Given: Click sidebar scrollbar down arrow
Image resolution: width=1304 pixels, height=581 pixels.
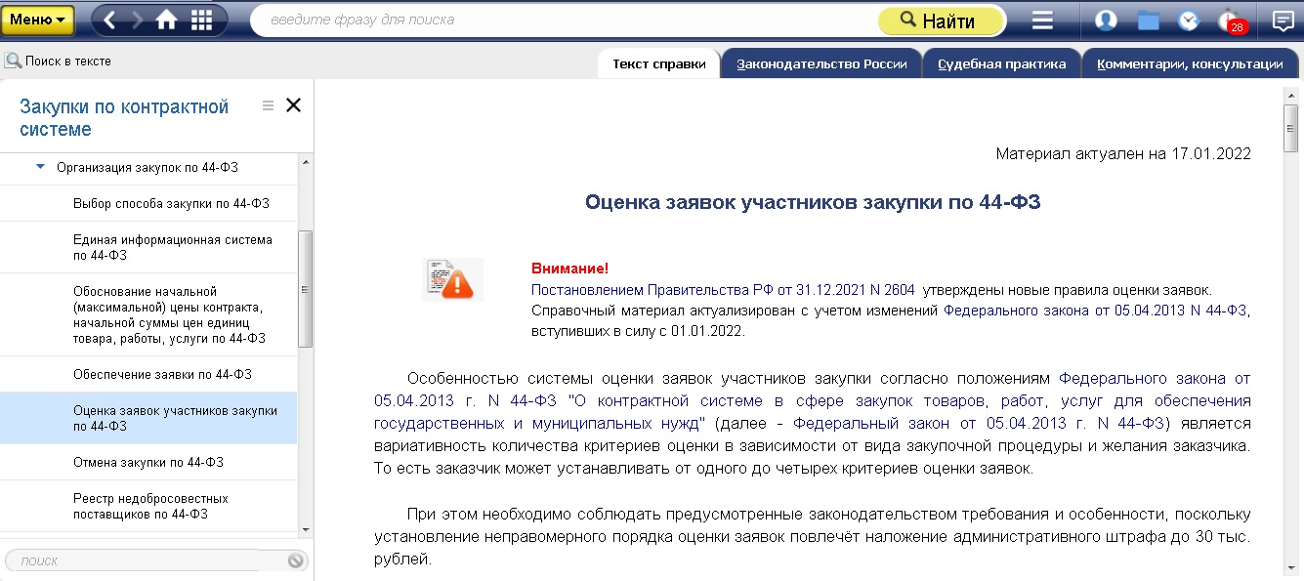Looking at the screenshot, I should [306, 529].
